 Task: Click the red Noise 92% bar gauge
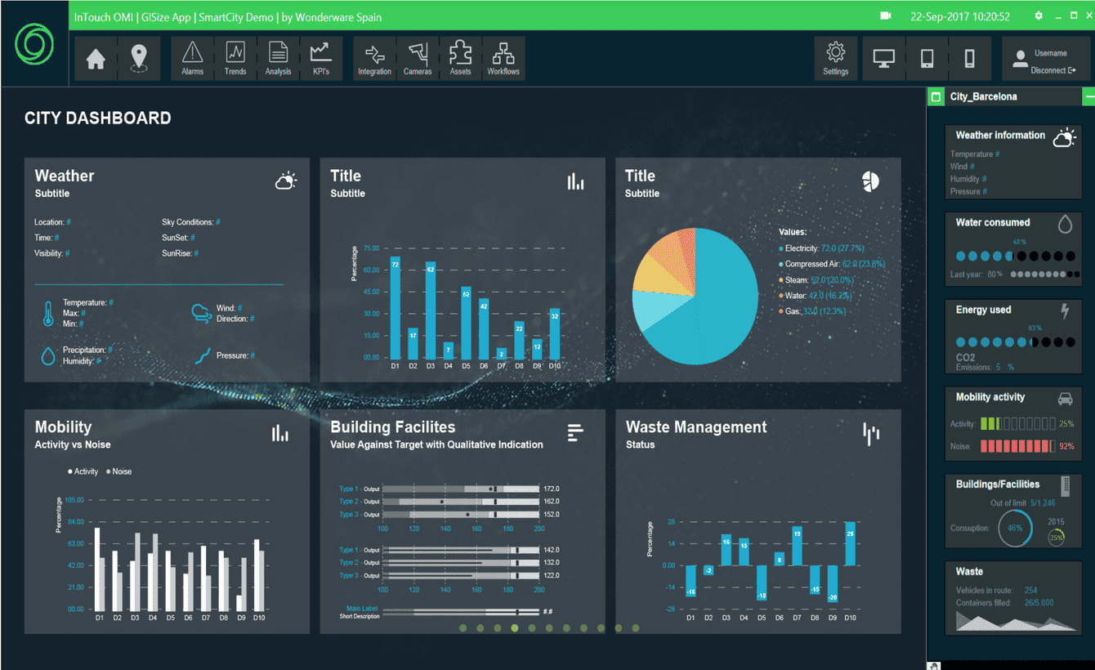1017,446
